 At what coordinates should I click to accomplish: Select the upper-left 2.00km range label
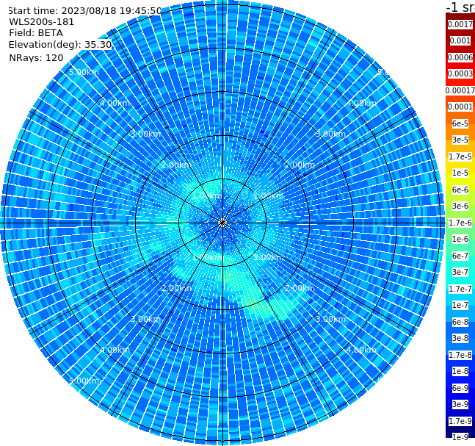176,165
